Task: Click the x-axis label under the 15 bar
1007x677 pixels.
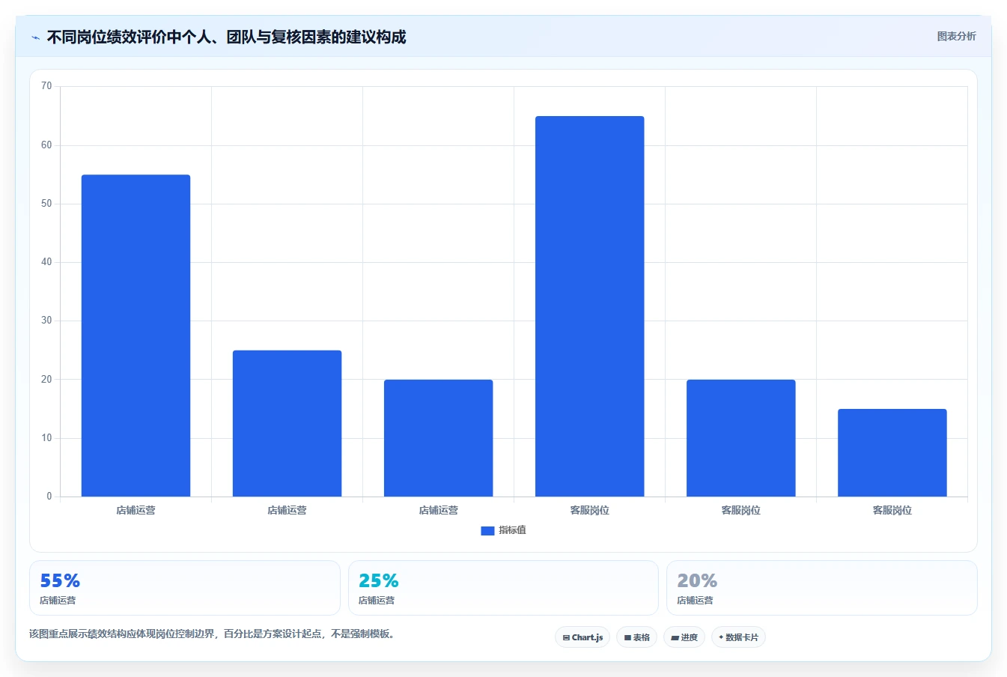Action: [x=892, y=510]
